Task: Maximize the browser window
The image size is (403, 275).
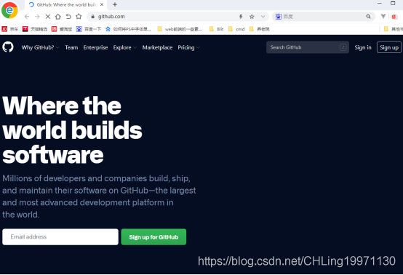Action: [x=393, y=4]
